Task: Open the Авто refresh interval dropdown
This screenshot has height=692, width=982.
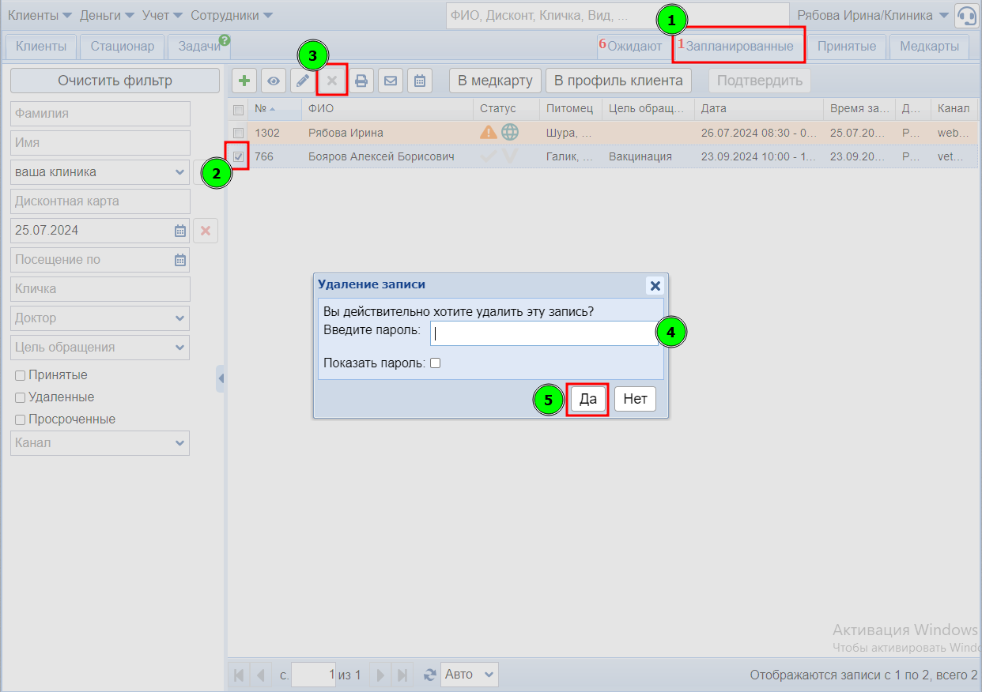Action: pyautogui.click(x=470, y=675)
